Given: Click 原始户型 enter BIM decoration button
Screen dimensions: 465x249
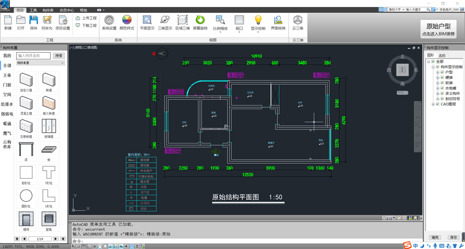Looking at the screenshot, I should [438, 29].
